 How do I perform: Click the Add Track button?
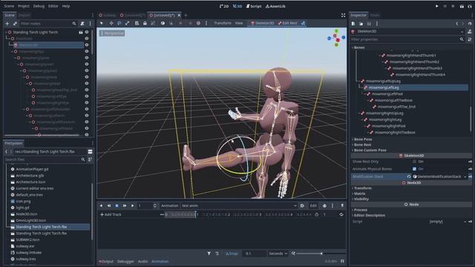point(111,214)
